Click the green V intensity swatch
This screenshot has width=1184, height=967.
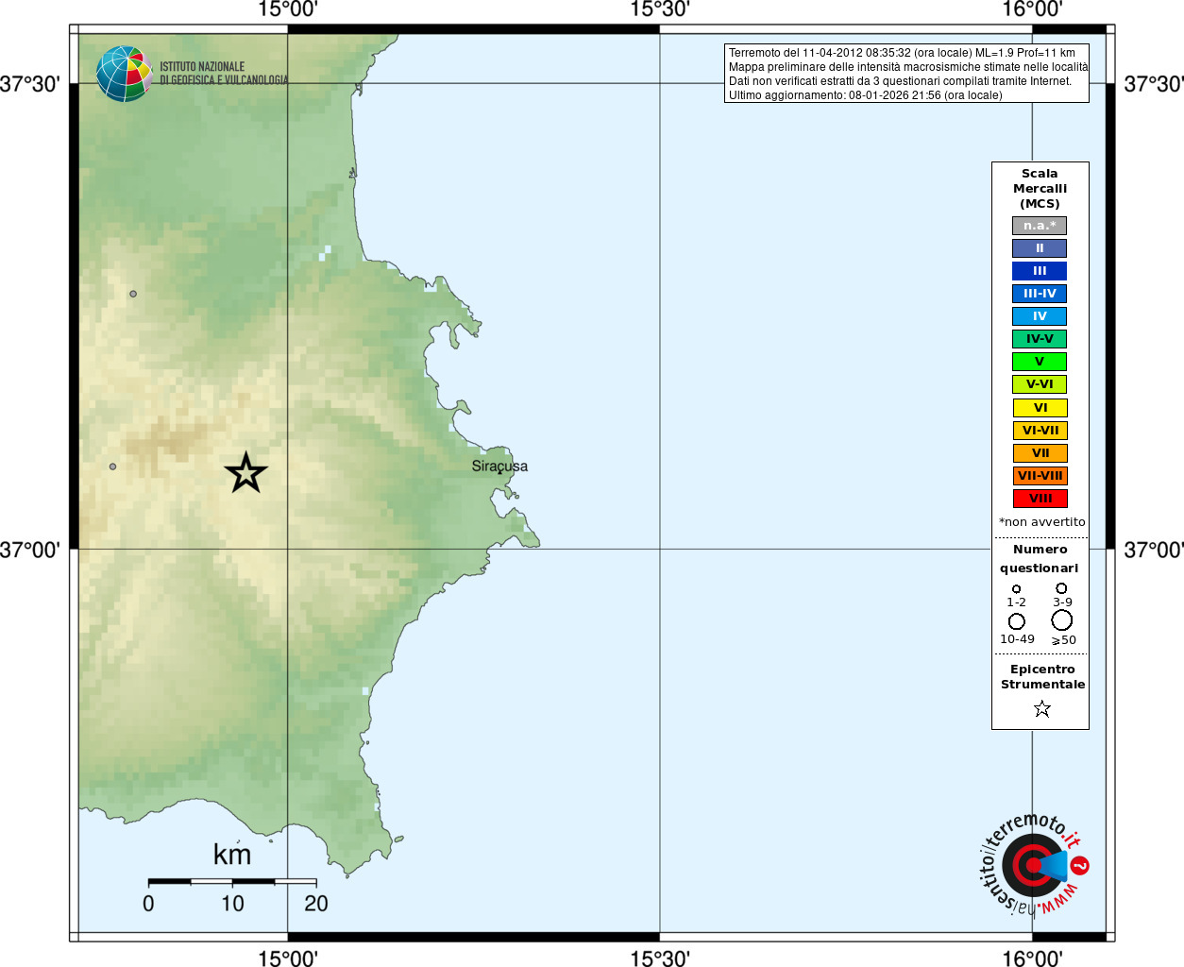click(x=1040, y=362)
